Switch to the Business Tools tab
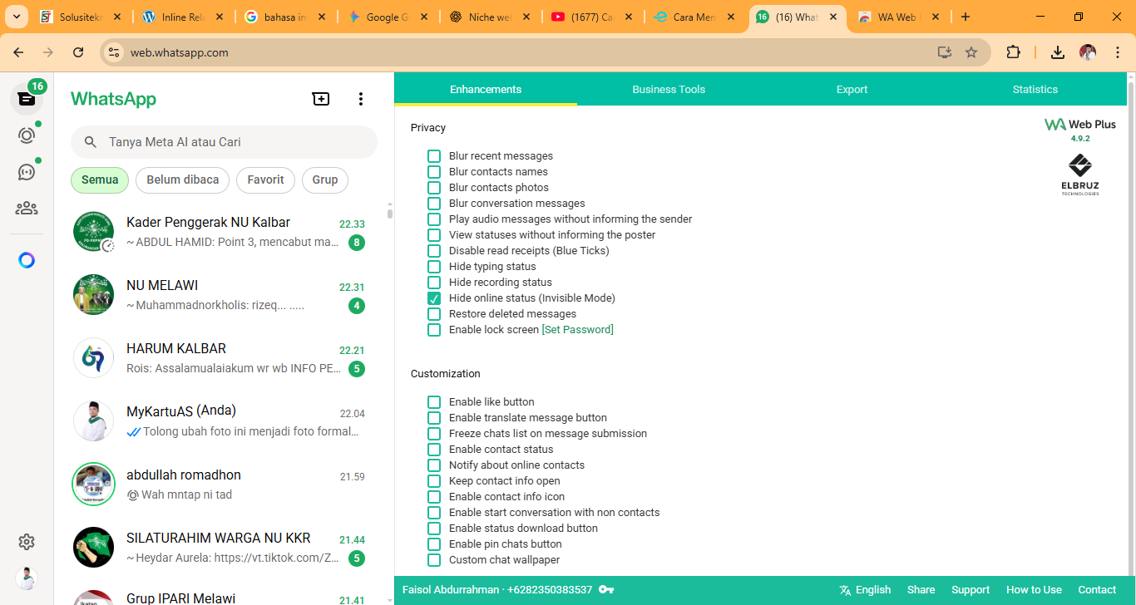 tap(669, 89)
